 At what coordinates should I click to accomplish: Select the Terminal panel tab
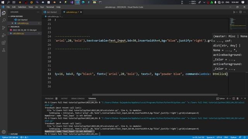point(92,98)
